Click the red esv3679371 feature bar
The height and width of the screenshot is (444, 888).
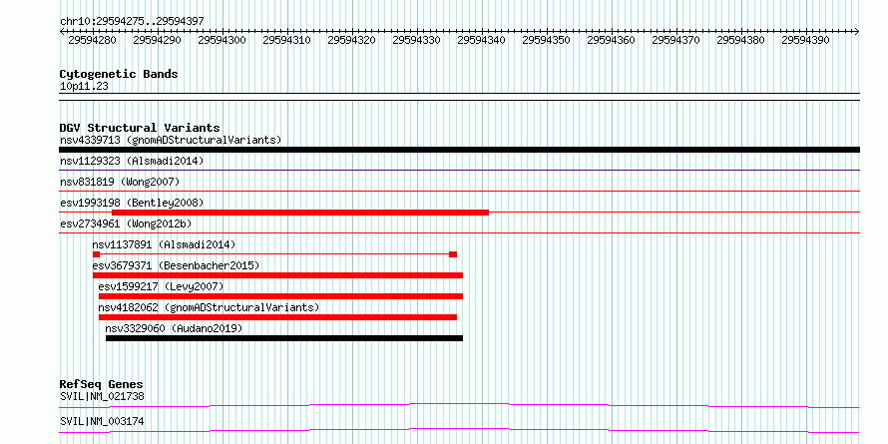277,275
